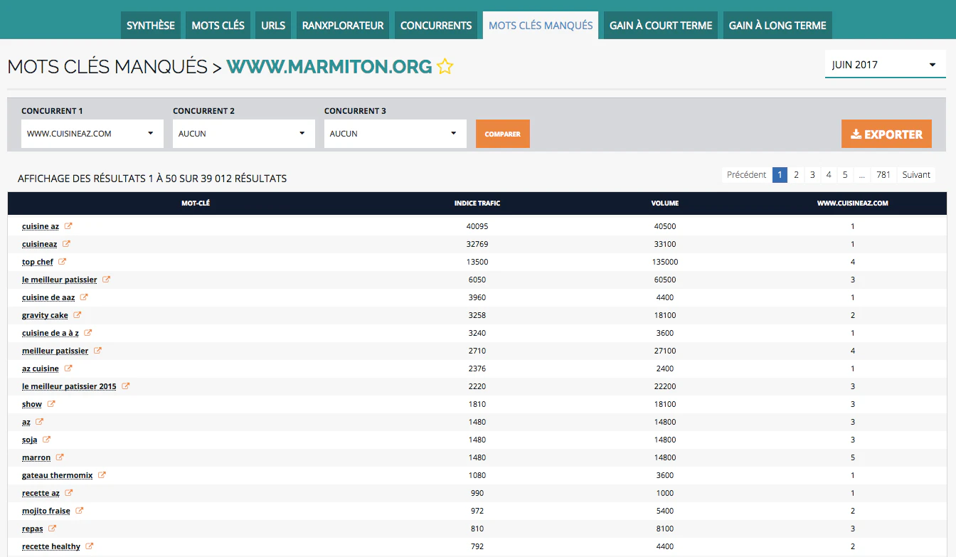
Task: Expand the Concurrent 1 dropdown showing www.cuisineaz.com
Action: coord(92,134)
